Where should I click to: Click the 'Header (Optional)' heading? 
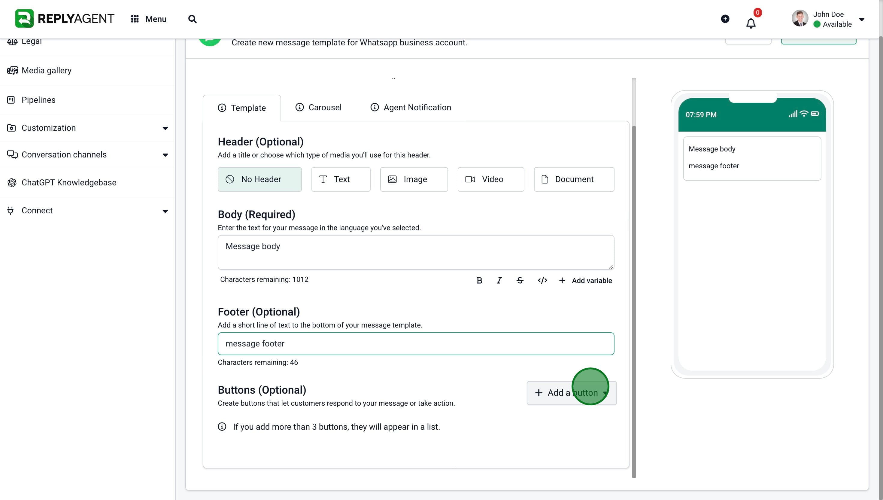[x=261, y=142]
